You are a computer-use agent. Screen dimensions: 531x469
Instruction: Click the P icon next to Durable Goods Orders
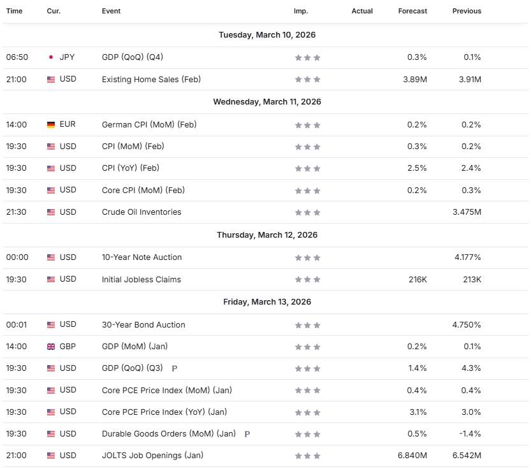(x=247, y=434)
